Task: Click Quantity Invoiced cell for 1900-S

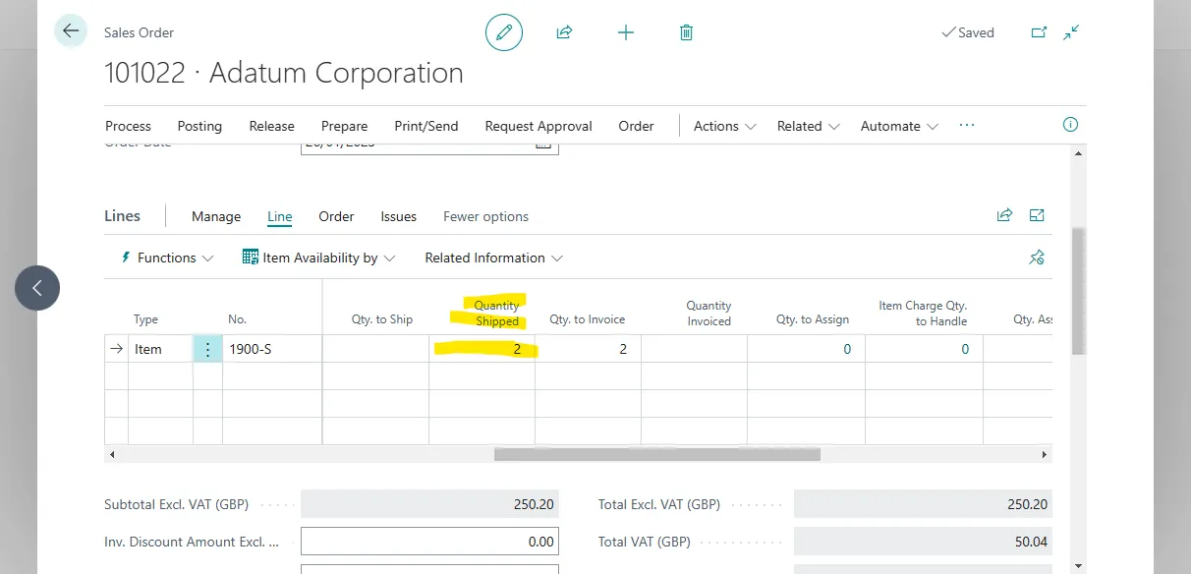Action: click(695, 349)
